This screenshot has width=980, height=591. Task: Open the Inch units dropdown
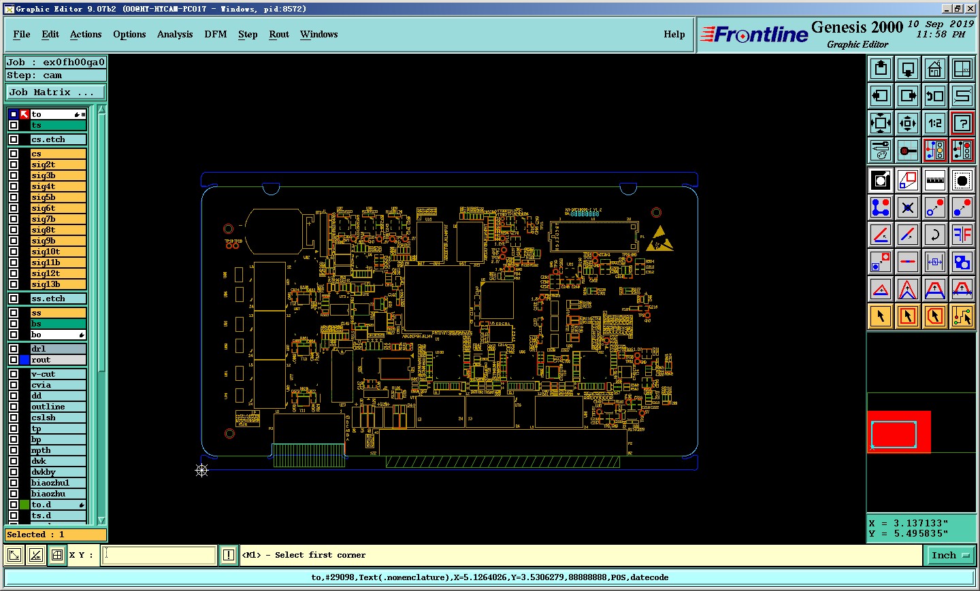[x=950, y=556]
